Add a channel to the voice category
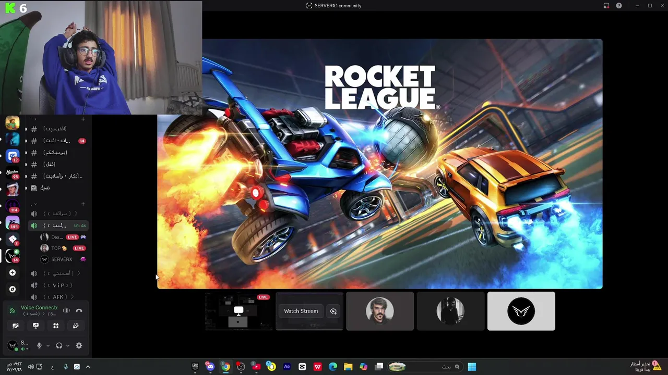This screenshot has width=668, height=375. [x=83, y=204]
